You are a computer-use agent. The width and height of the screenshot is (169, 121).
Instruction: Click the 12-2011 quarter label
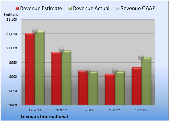[35, 110]
